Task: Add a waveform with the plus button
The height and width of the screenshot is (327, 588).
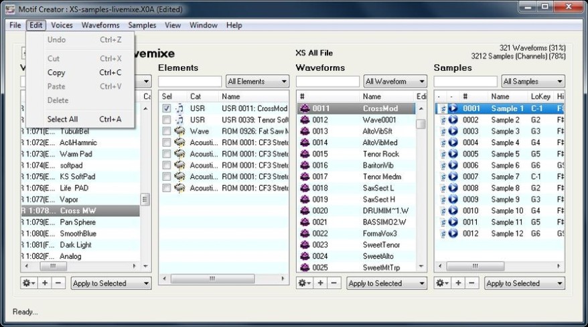Action: [x=320, y=283]
